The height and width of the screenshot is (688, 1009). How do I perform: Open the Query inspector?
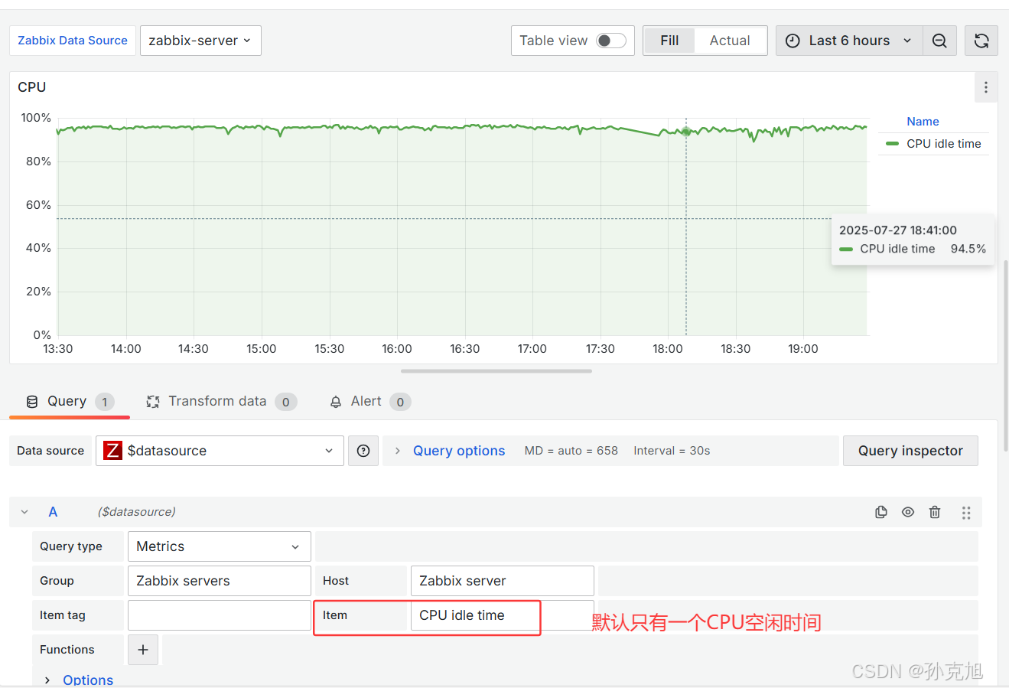910,451
